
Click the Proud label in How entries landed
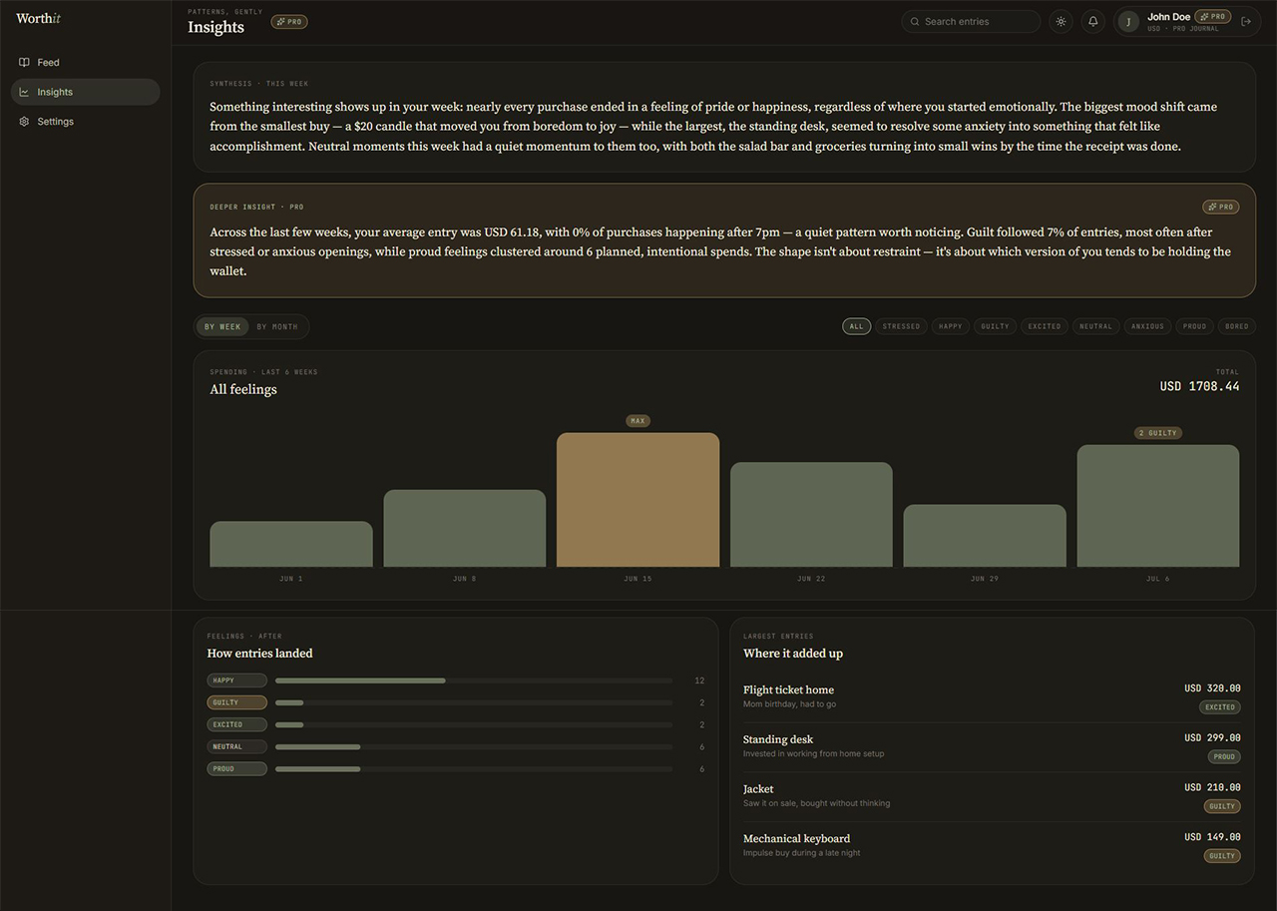pyautogui.click(x=237, y=769)
